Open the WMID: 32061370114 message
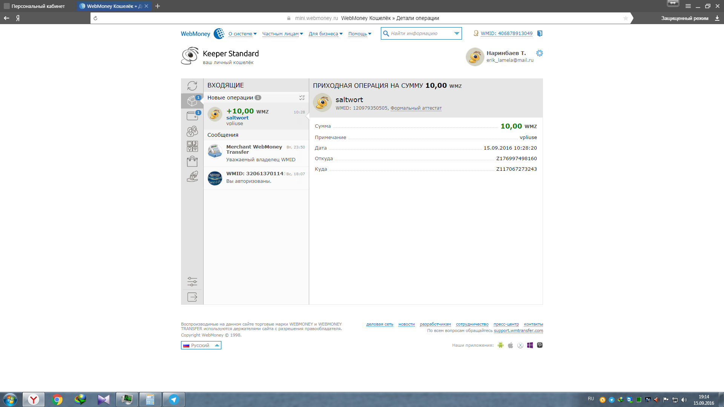This screenshot has width=724, height=407. 256,177
